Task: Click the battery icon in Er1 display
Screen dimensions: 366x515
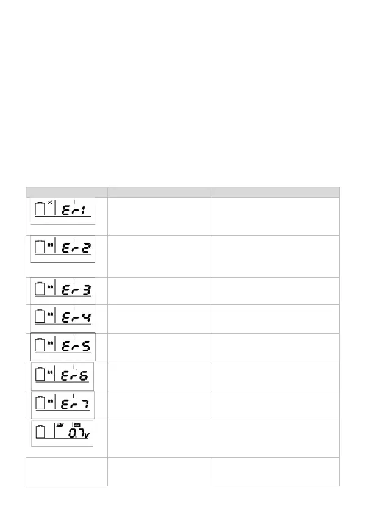Action: click(41, 210)
